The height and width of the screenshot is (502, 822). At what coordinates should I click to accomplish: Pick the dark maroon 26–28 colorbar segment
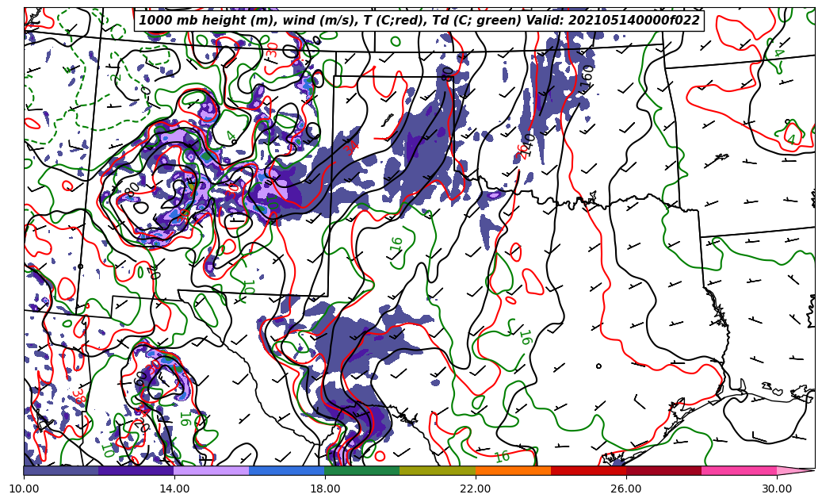(x=663, y=470)
